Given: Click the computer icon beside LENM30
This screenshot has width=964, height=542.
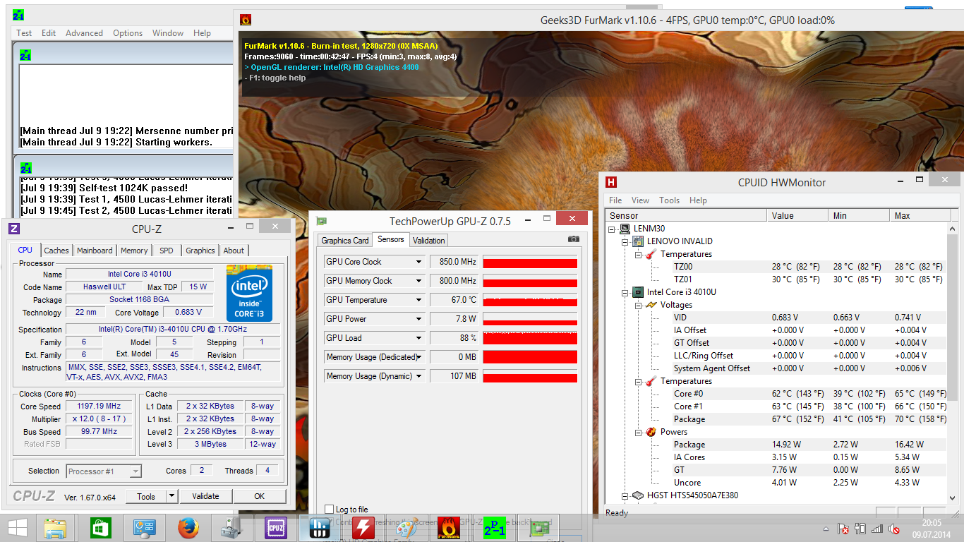Looking at the screenshot, I should coord(625,229).
